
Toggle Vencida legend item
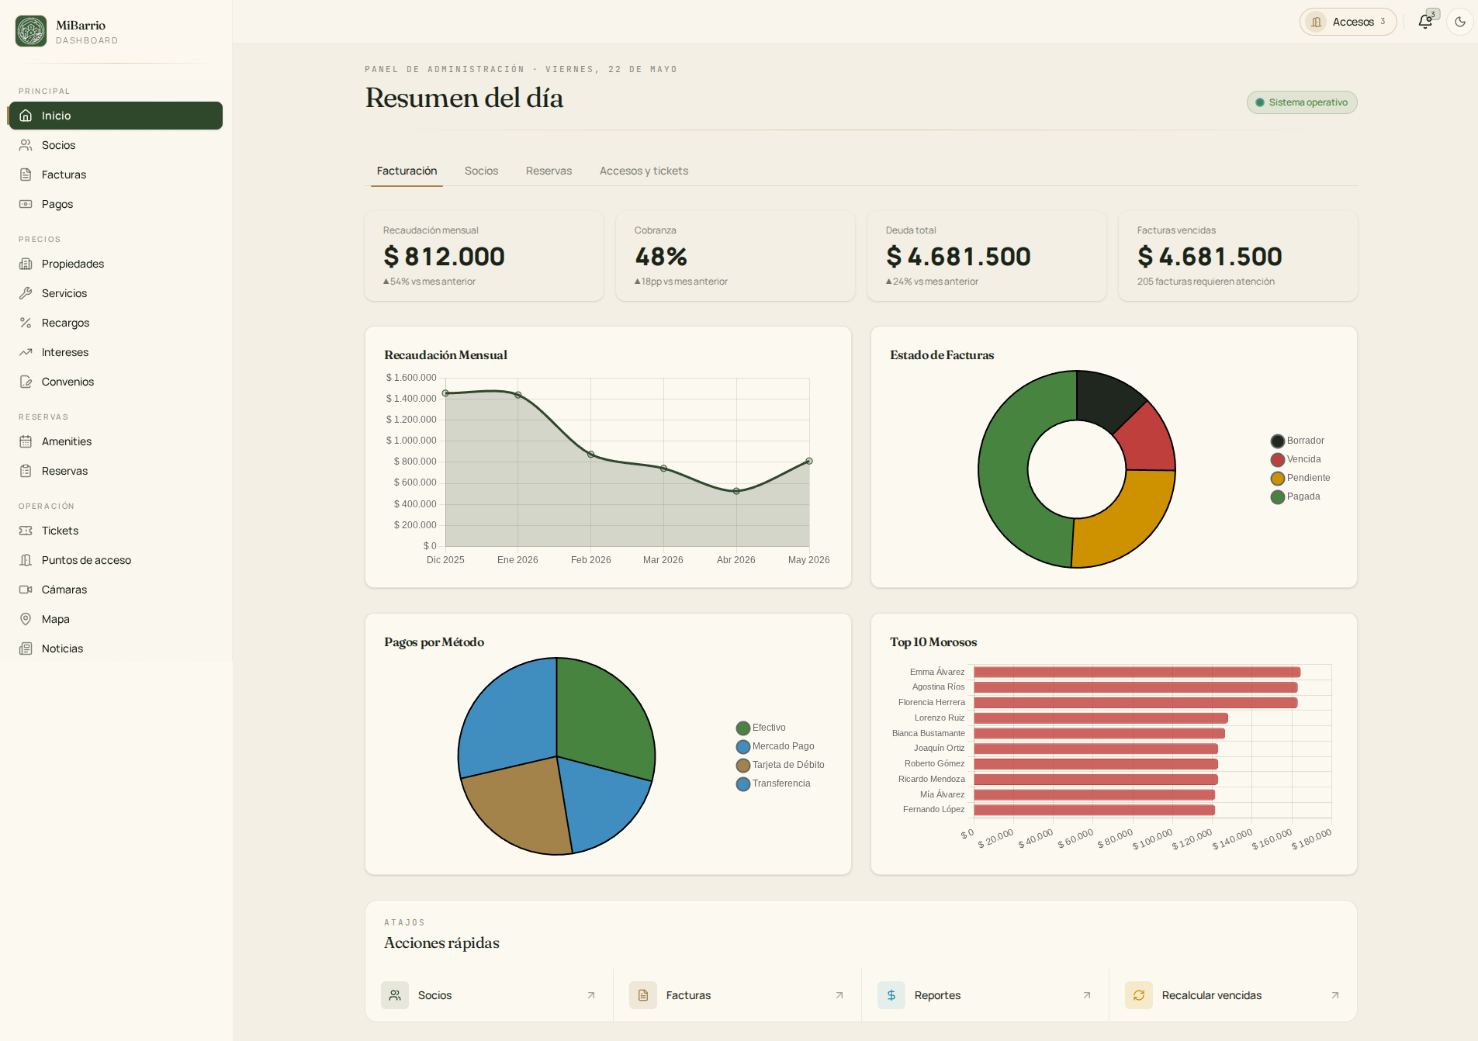pos(1296,459)
